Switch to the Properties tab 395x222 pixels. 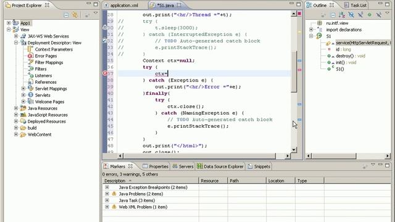click(x=156, y=166)
